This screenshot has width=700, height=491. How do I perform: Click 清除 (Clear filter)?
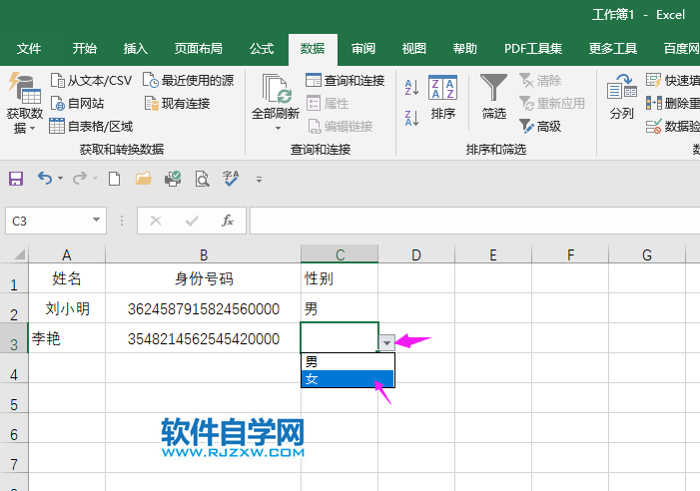540,81
